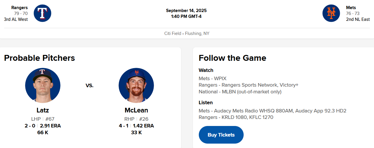Click the Rangers KRLD 1080 radio listing
This screenshot has height=148, width=374.
(236, 117)
